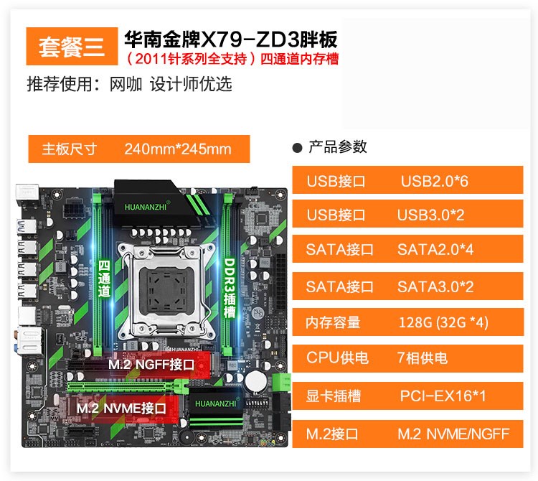Select the 华南金牌X79-ZD3胖板 title text
The width and height of the screenshot is (538, 481).
[231, 39]
